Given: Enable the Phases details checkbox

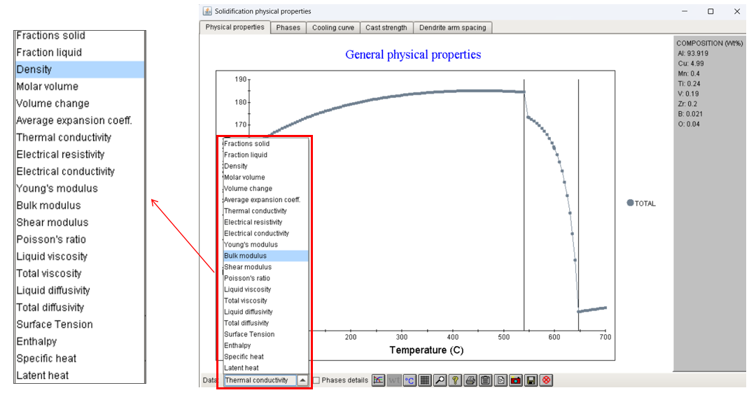Looking at the screenshot, I should click(x=316, y=380).
